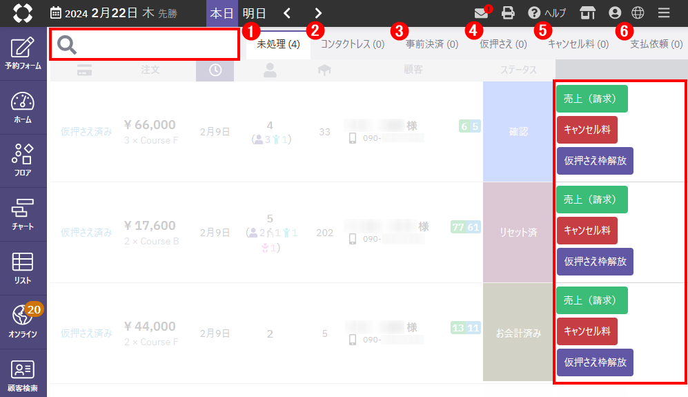Viewport: 688px width, 397px height.
Task: Open オンライン reservations with 20 badge
Action: (x=23, y=321)
